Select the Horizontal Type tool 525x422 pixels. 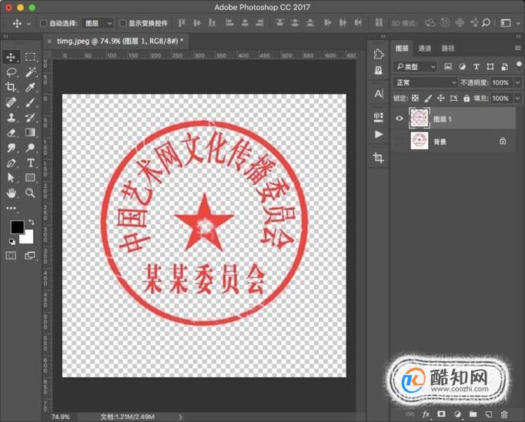point(30,163)
